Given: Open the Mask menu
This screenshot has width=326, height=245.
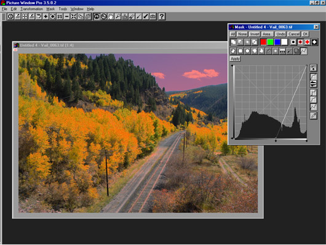Looking at the screenshot, I should click(x=50, y=9).
